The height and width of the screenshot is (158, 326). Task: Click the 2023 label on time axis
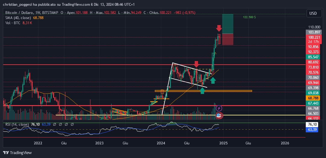tap(99, 143)
